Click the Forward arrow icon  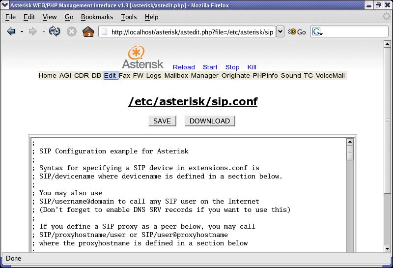32,31
